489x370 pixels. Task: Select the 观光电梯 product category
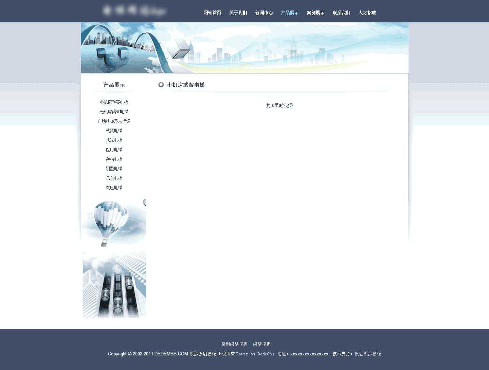[114, 140]
